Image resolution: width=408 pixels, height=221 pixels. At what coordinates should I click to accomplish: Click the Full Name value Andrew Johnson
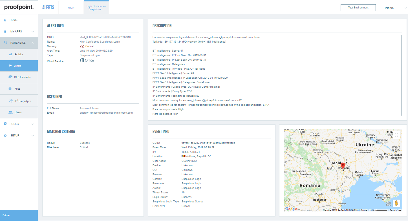click(x=90, y=108)
